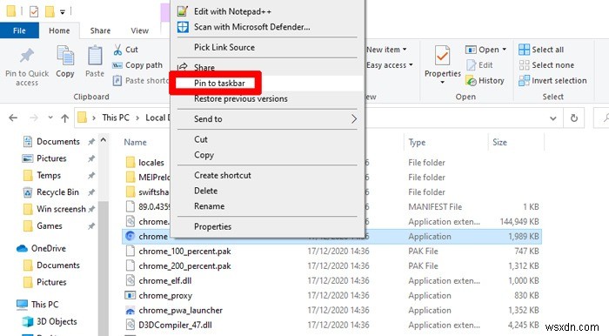Select Pin to taskbar menu entry
609x336 pixels.
[268, 83]
